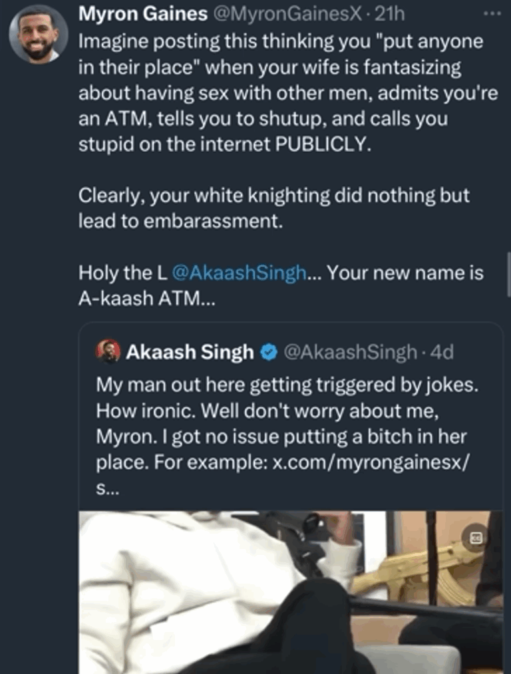Click the truncated "s..." link ending
511x674 pixels.
(x=105, y=488)
